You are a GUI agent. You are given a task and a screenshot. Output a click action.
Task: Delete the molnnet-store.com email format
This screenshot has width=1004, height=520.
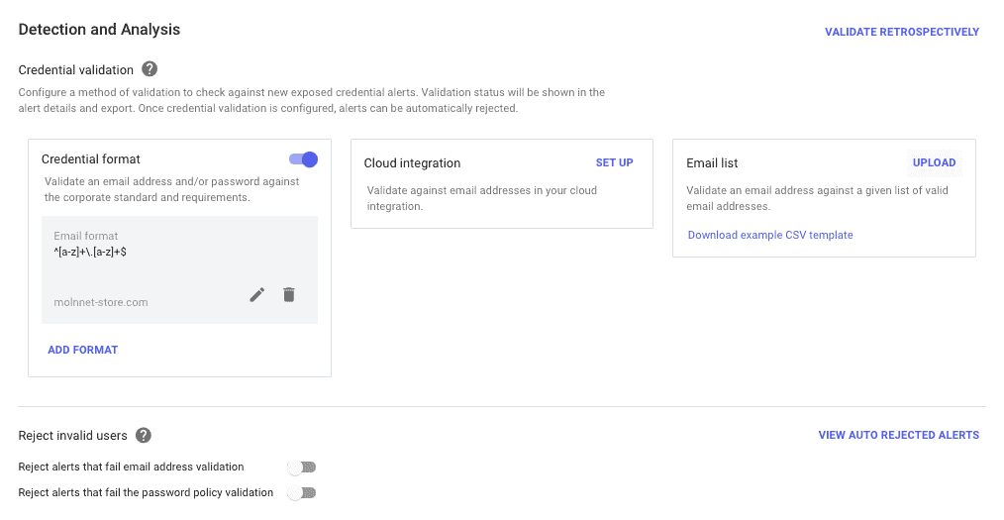289,294
